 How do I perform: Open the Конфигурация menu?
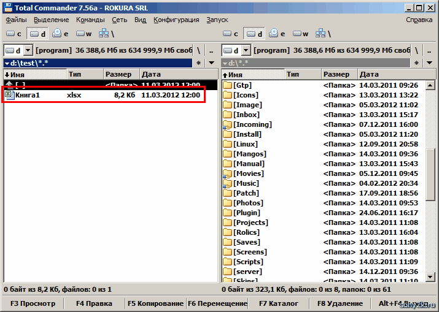176,20
